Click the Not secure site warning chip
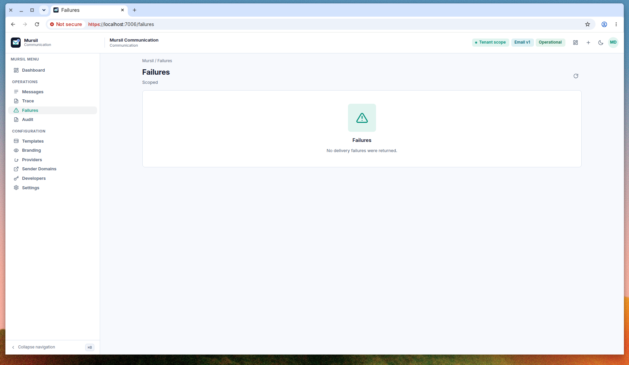The width and height of the screenshot is (629, 365). [66, 24]
